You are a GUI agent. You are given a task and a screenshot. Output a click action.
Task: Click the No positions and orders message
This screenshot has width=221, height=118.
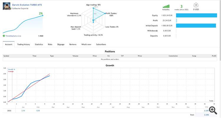110,59
